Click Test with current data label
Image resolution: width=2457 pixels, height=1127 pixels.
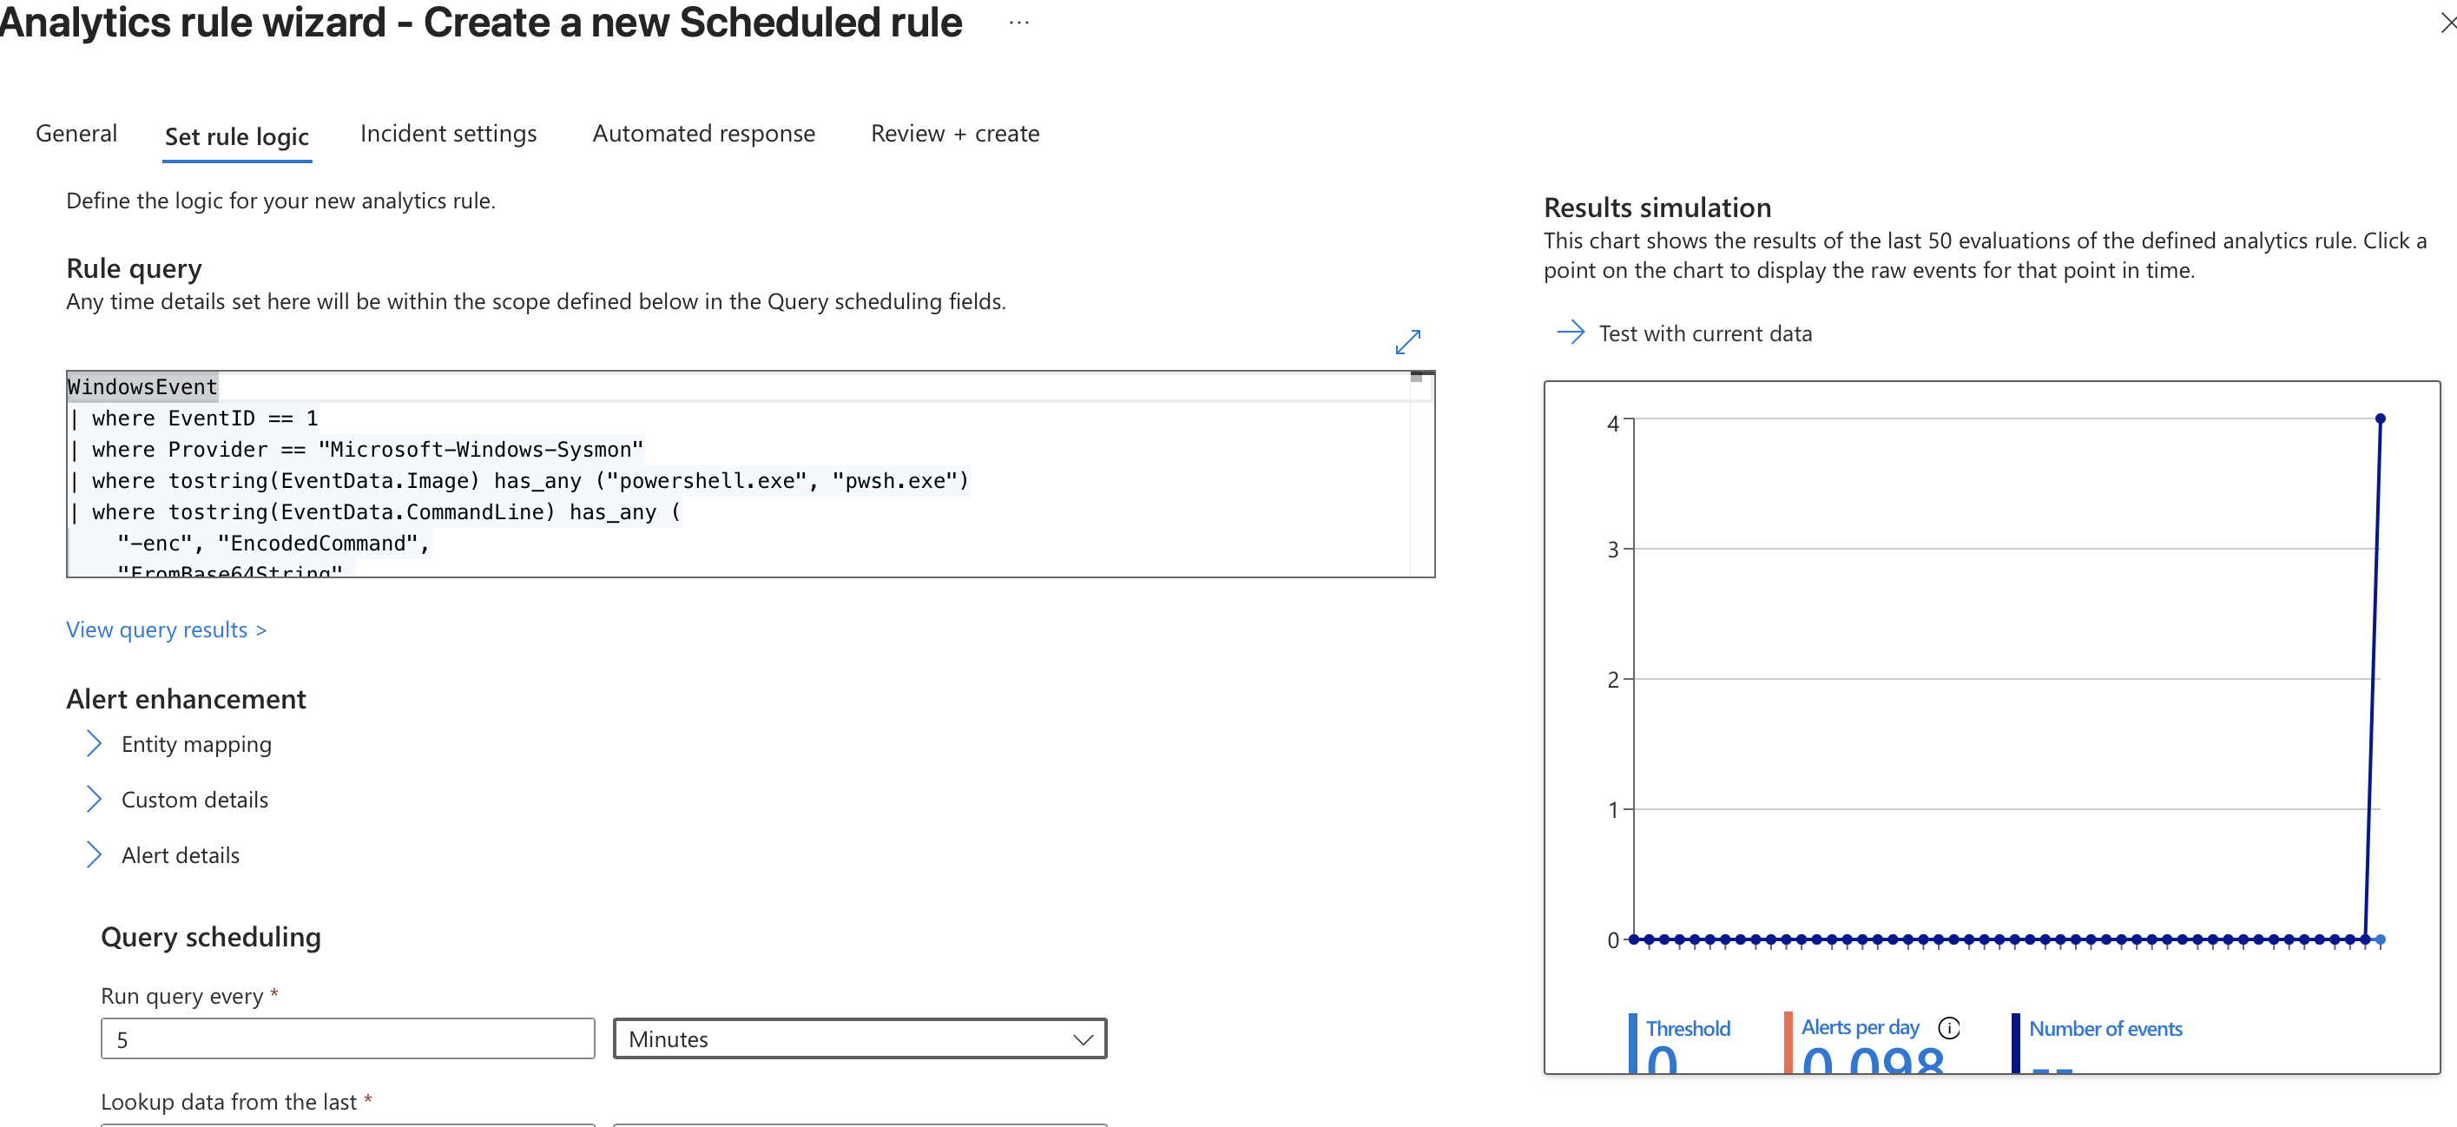click(x=1705, y=333)
